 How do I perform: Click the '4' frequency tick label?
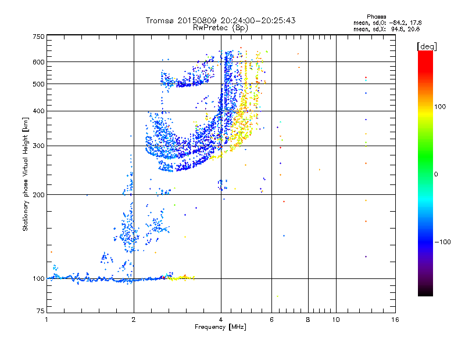tap(221, 320)
